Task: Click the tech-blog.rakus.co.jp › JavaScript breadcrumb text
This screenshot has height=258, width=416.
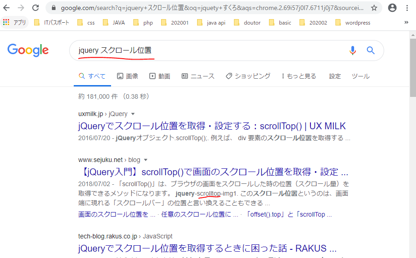Action: pos(125,236)
